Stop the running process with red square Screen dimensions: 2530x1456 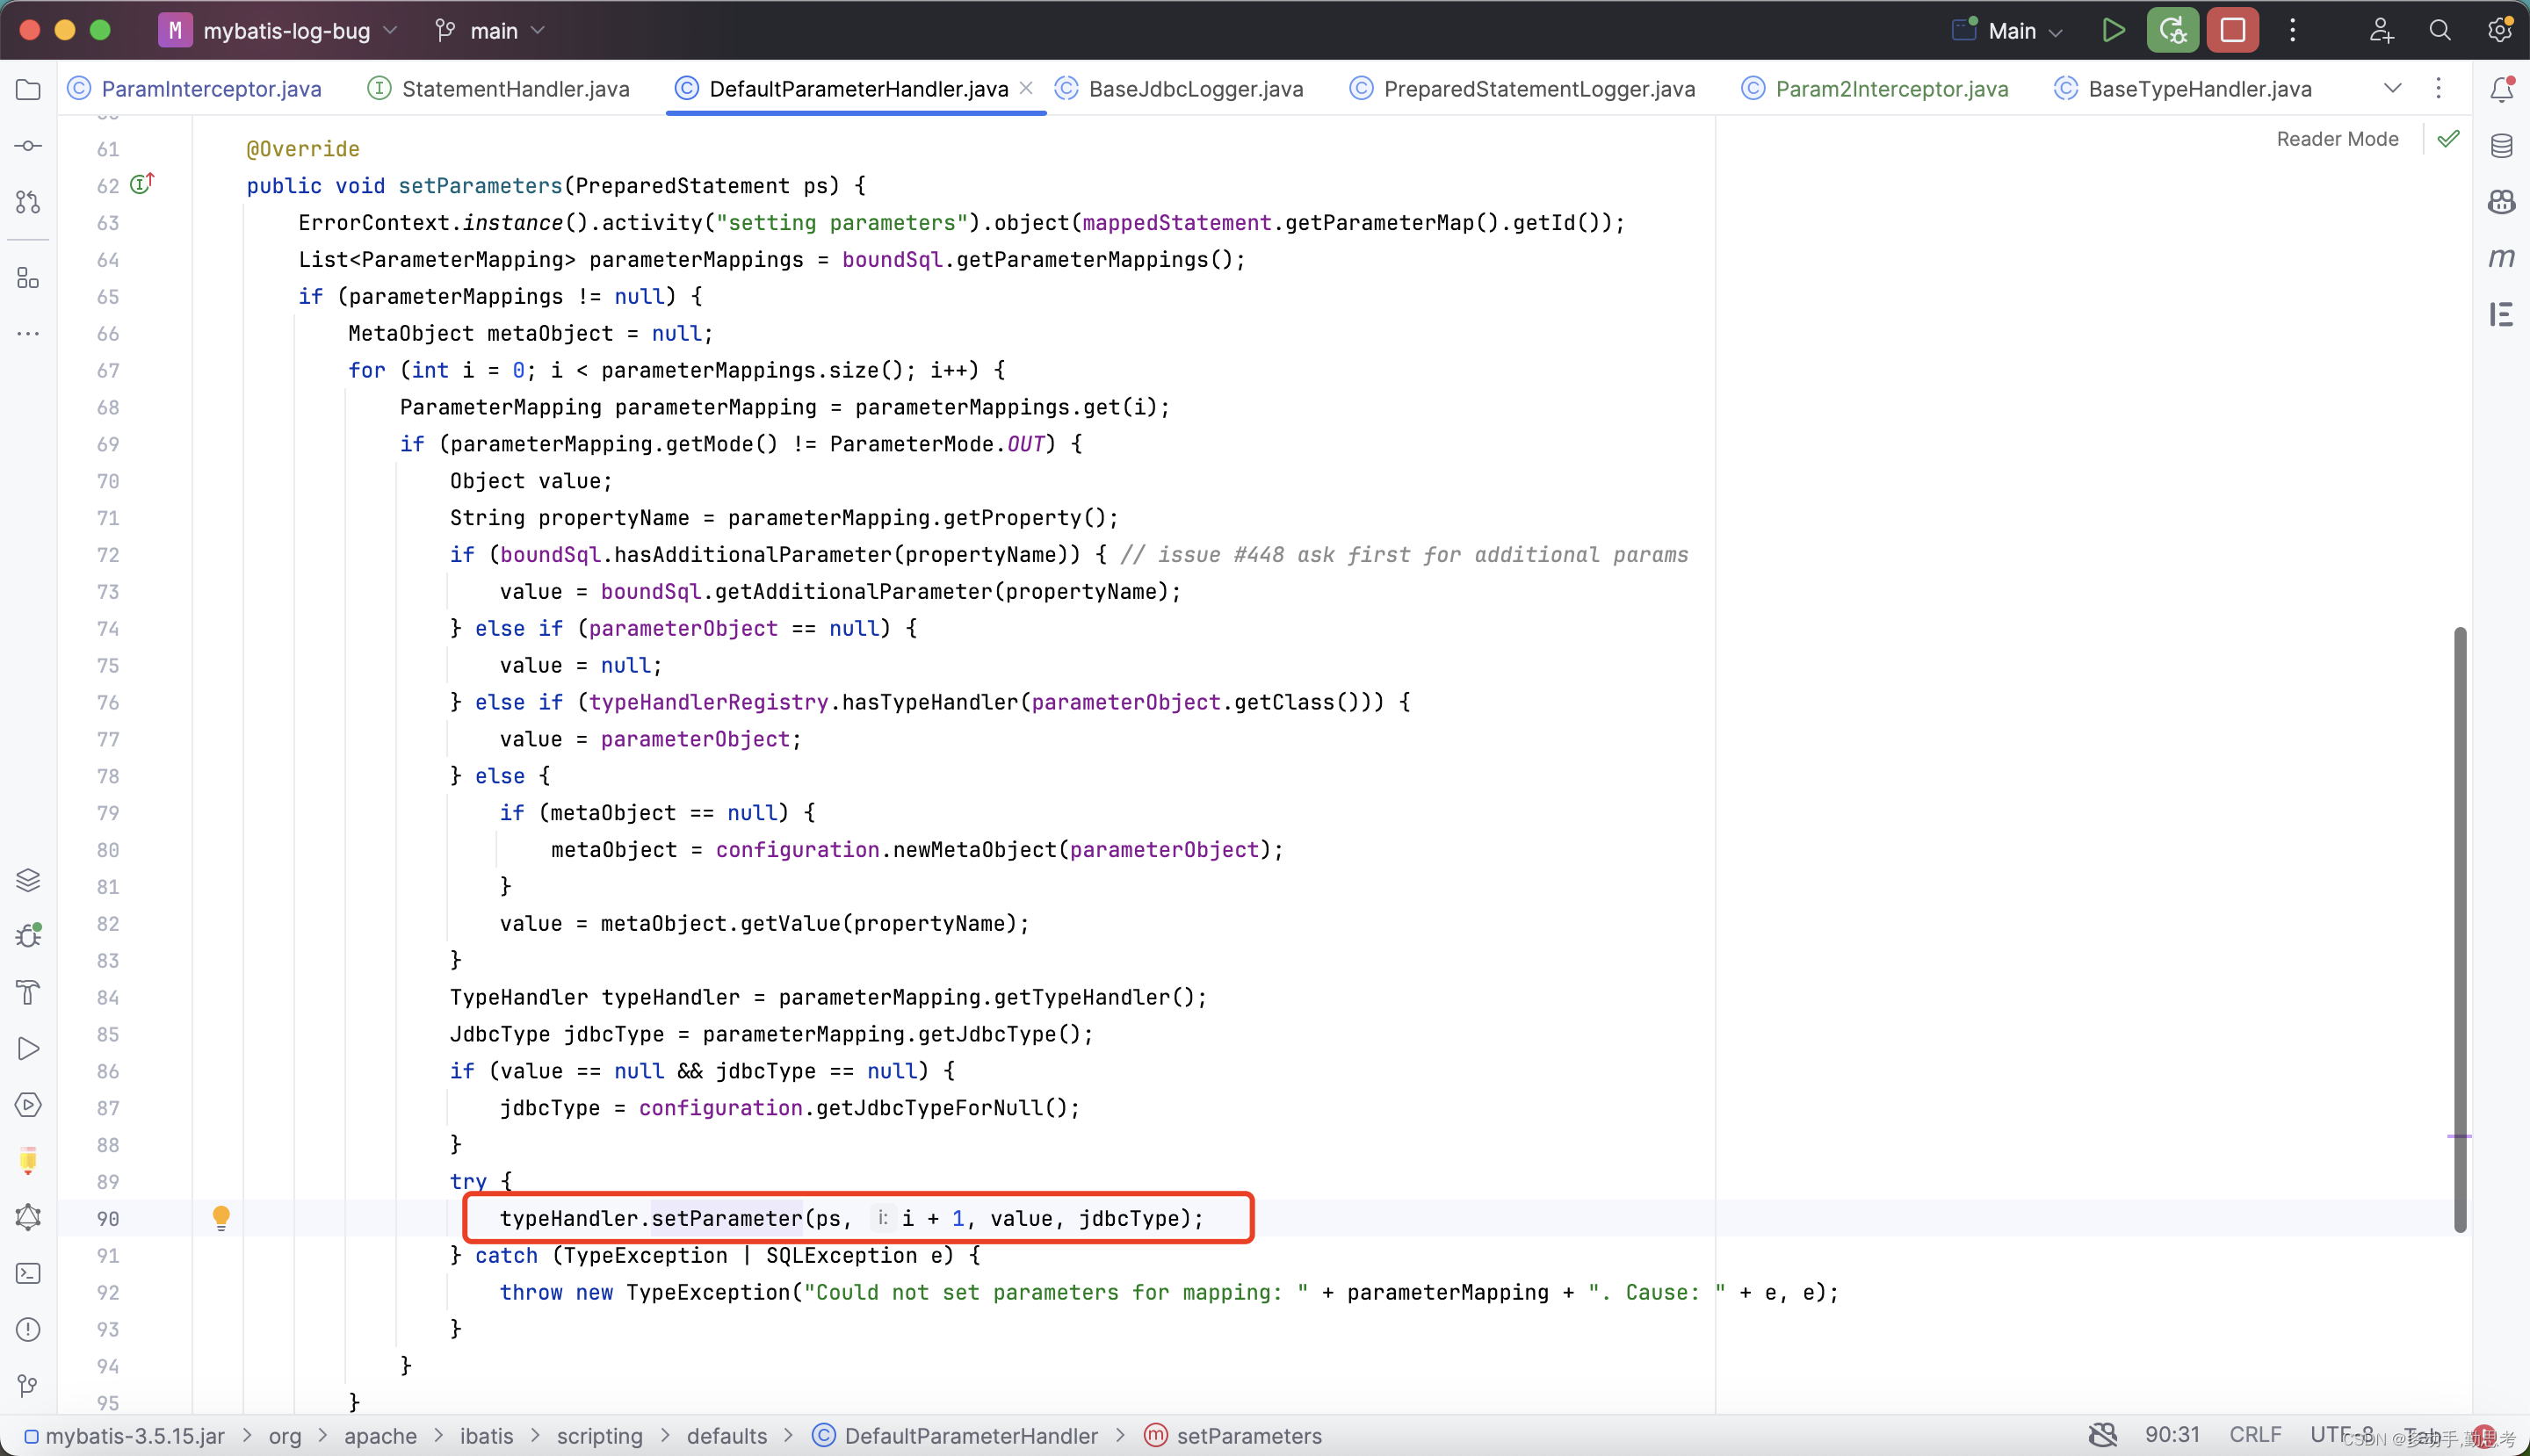coord(2232,30)
